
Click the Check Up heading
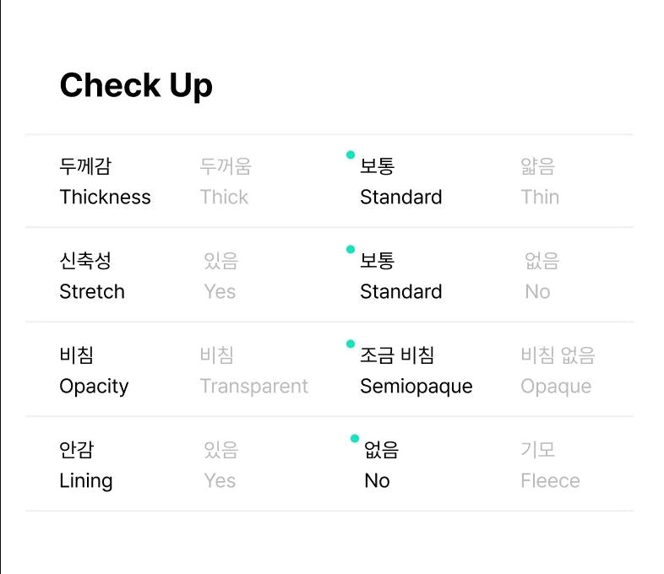136,85
